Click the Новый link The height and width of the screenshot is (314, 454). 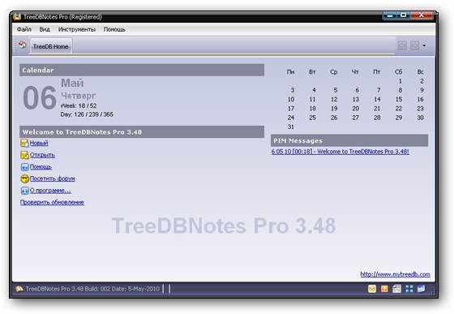[39, 143]
